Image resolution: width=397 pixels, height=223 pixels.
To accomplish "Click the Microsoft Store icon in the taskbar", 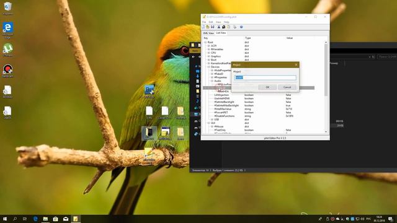I will (55, 219).
